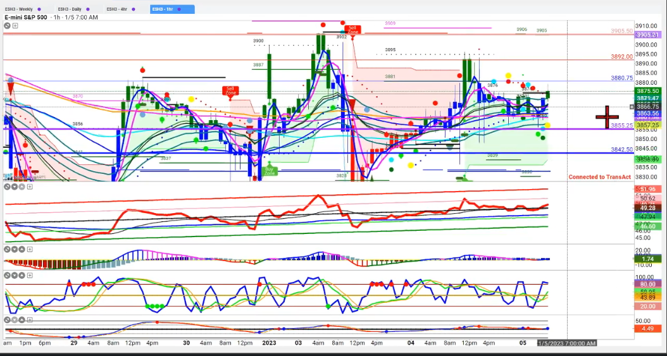Move the second indicator panel up
This screenshot has height=356, width=667.
tap(22, 187)
